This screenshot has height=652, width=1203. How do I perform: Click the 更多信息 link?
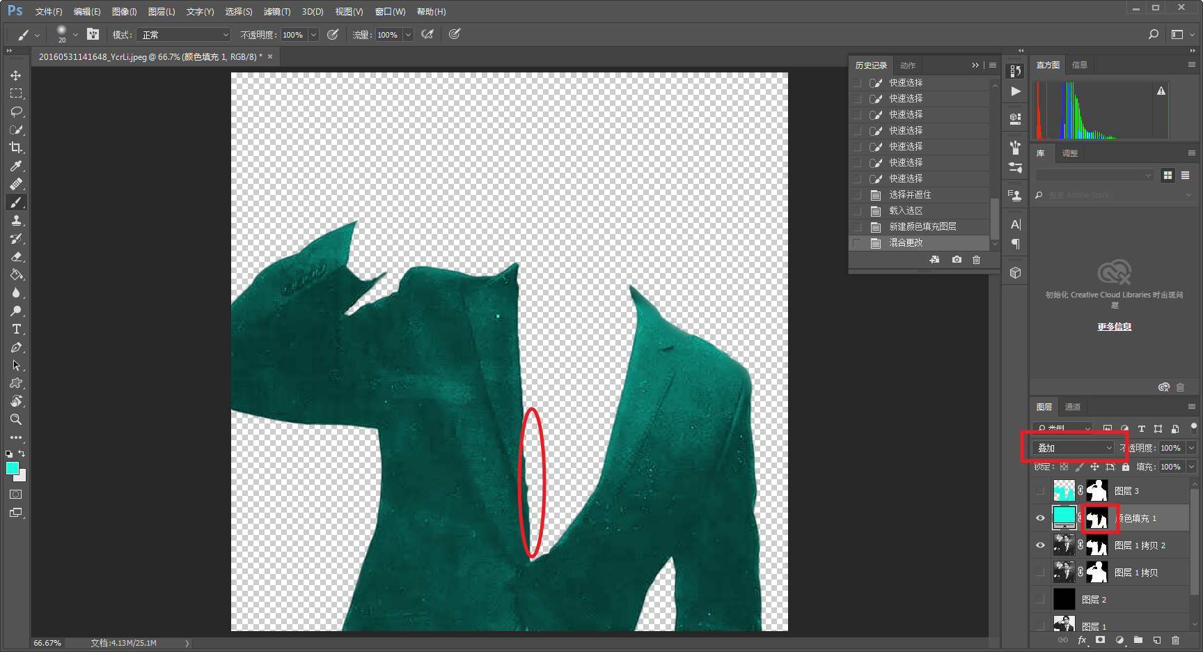tap(1115, 327)
